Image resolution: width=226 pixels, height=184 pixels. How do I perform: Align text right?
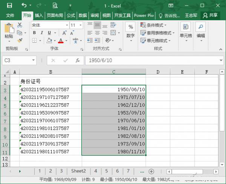point(105,33)
